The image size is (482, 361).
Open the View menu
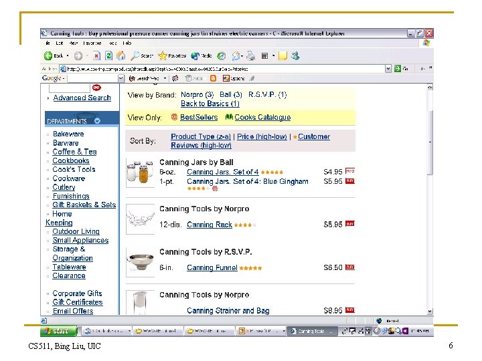tap(74, 43)
